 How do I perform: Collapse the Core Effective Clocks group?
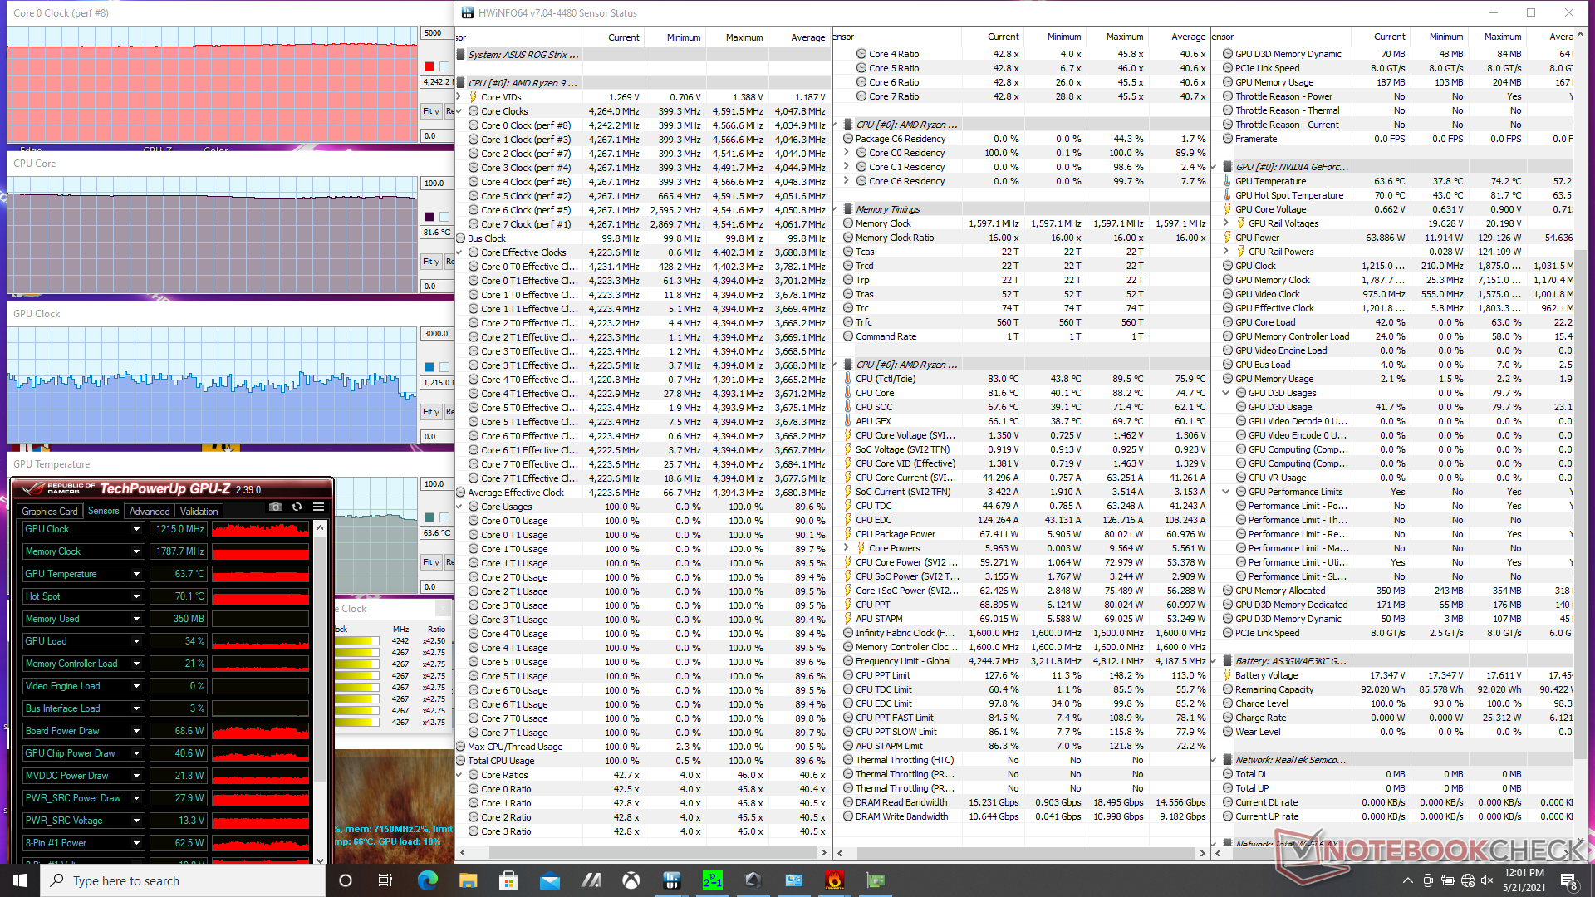coord(460,252)
